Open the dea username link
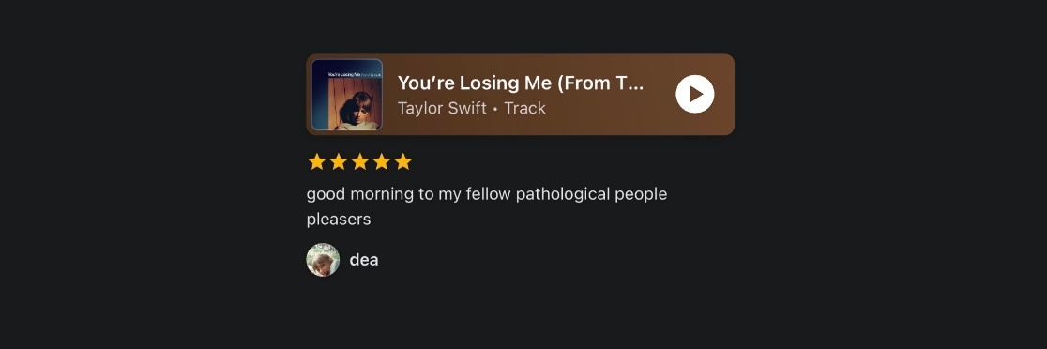 point(364,260)
